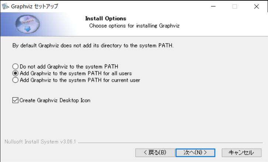The width and height of the screenshot is (268, 162).
Task: Click the grayed-out maximize window button
Action: [235, 6]
